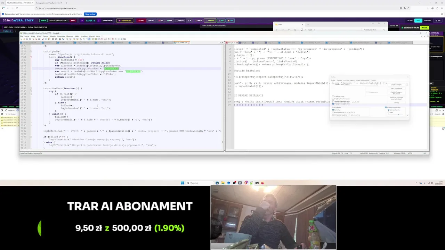Viewport: 445px width, 250px height.
Task: Click the green WORK button
Action: click(x=424, y=28)
